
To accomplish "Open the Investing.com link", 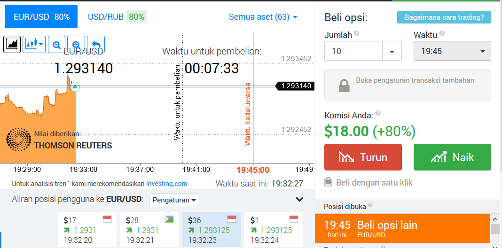I will tap(166, 184).
